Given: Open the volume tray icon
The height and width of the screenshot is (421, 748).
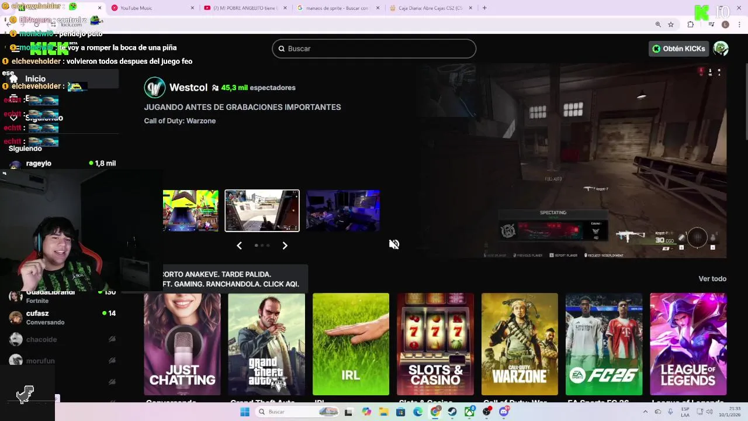Looking at the screenshot, I should click(710, 412).
